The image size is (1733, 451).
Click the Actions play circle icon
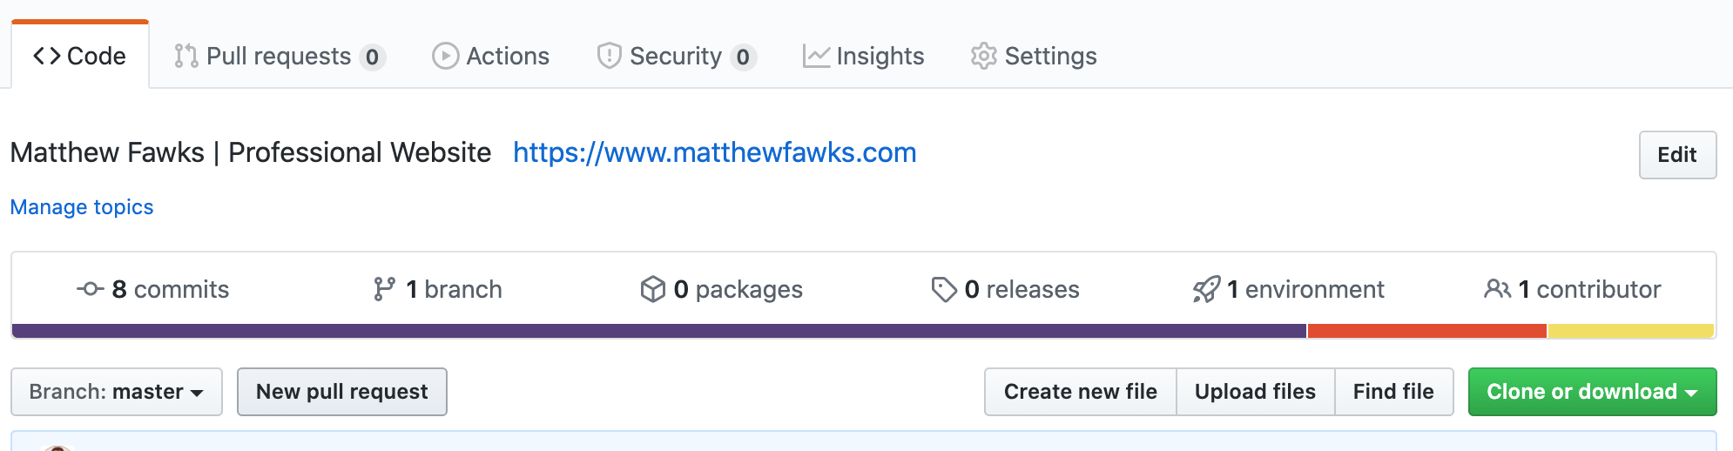point(445,57)
